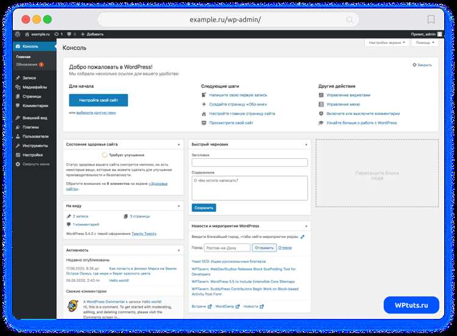This screenshot has height=336, width=457.
Task: Open the Настройки экрана dropdown
Action: coord(387,43)
